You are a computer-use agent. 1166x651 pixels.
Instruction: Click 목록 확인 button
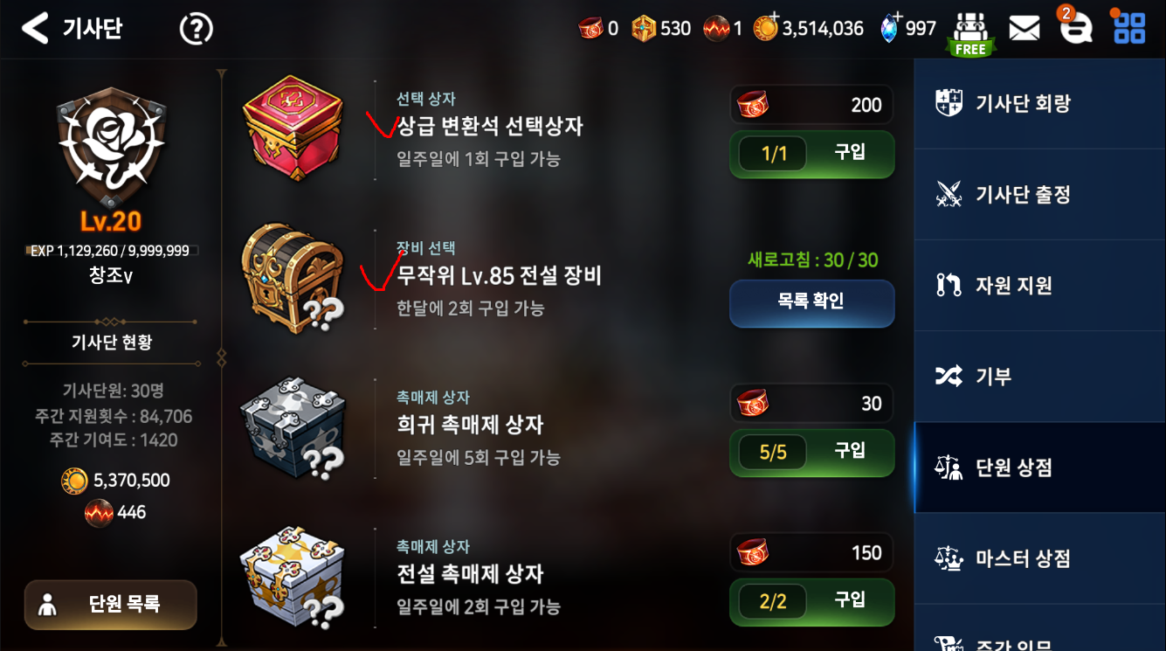coord(811,302)
